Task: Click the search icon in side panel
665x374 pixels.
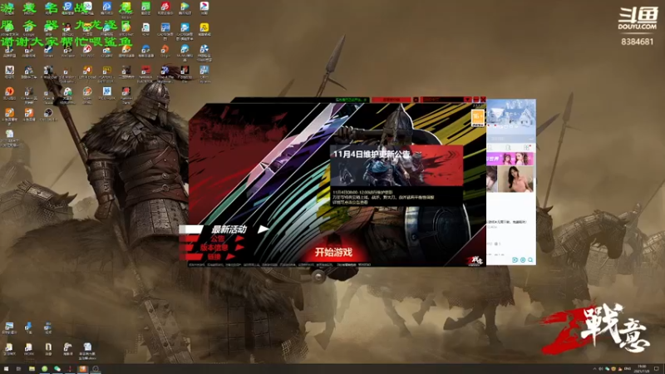Action: tap(530, 260)
